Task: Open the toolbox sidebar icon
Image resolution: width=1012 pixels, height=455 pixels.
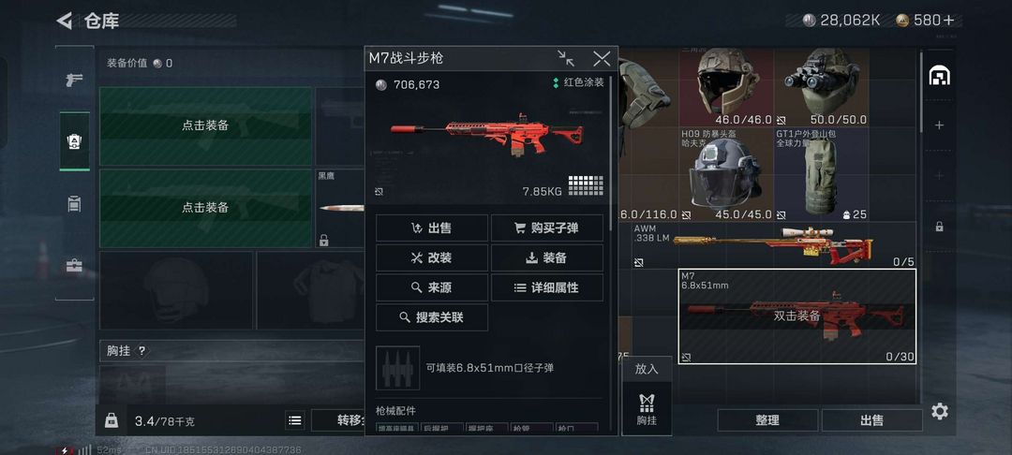Action: pos(74,265)
